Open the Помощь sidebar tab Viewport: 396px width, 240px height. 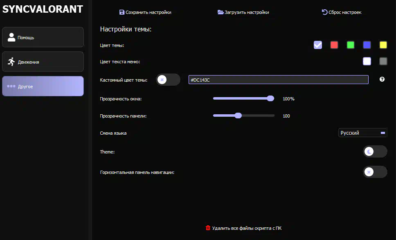[43, 37]
